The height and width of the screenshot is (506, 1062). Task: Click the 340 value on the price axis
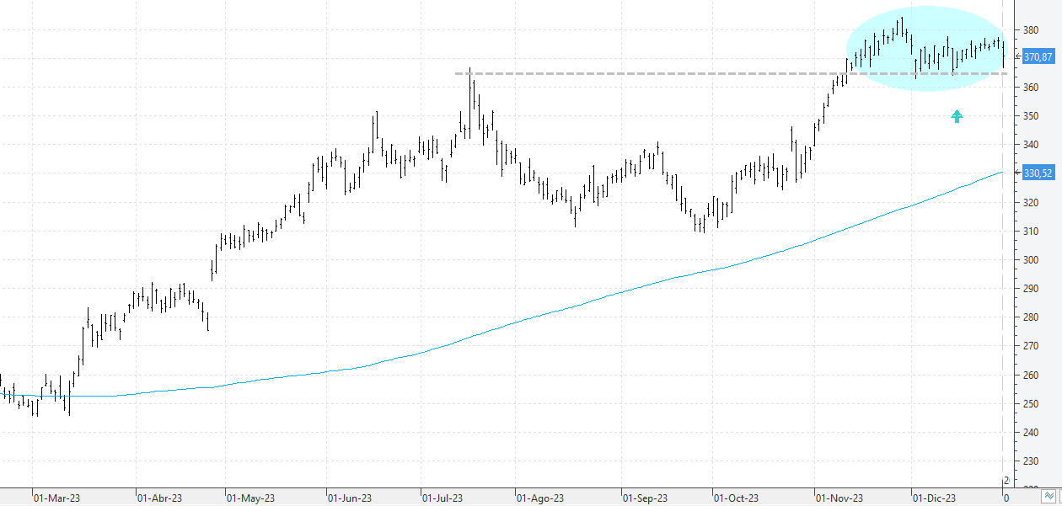[1031, 145]
